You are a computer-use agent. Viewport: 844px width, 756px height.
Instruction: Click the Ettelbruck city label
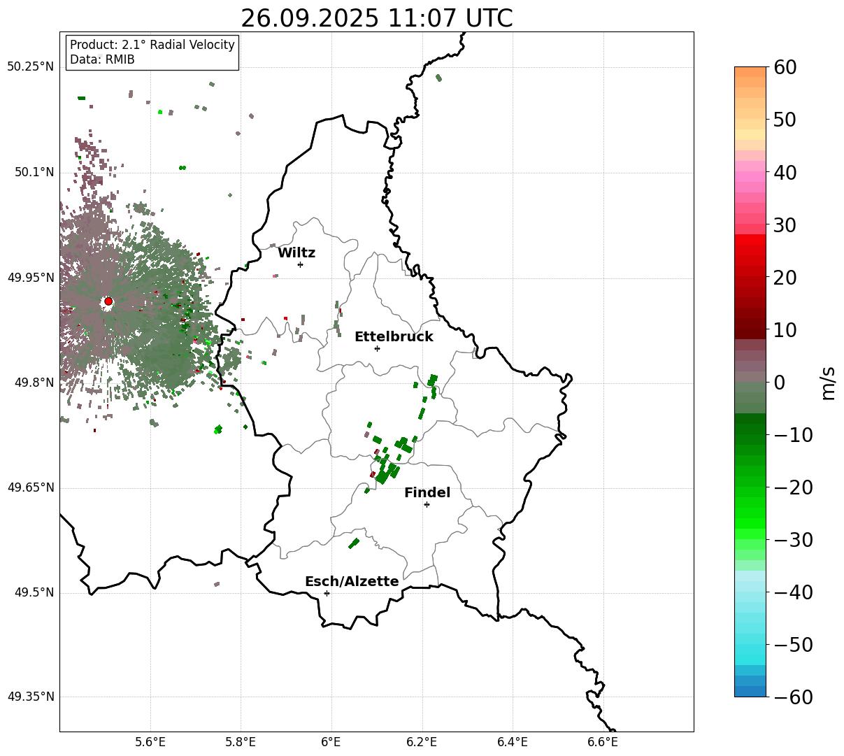pos(394,337)
